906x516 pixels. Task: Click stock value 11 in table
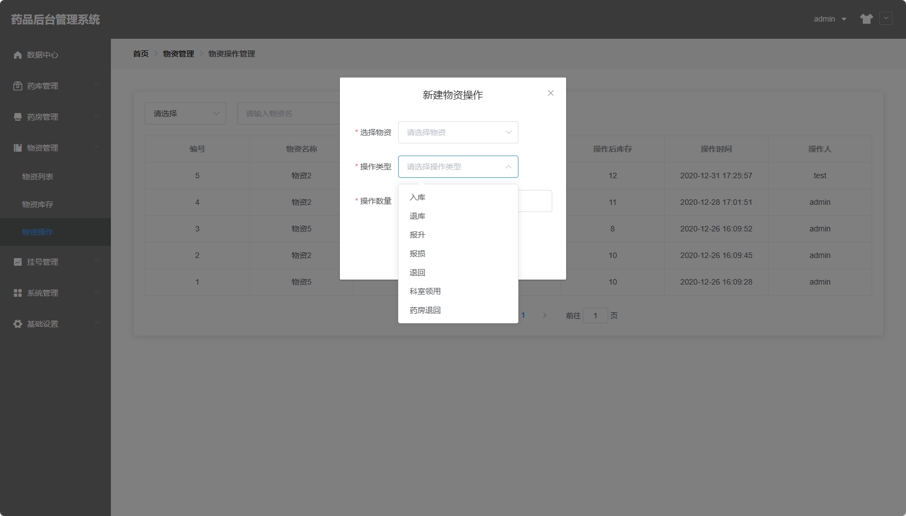pos(613,202)
